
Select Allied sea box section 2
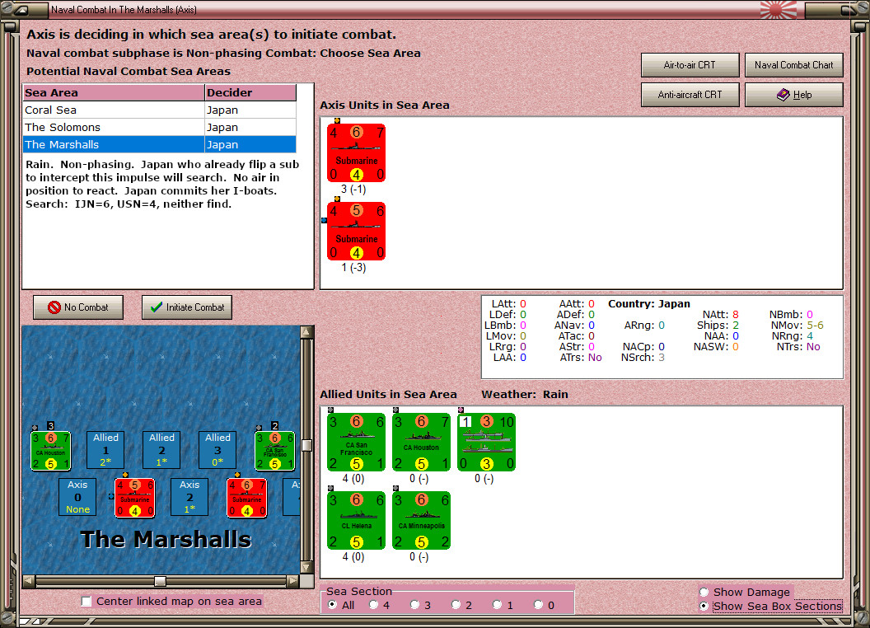[x=161, y=450]
